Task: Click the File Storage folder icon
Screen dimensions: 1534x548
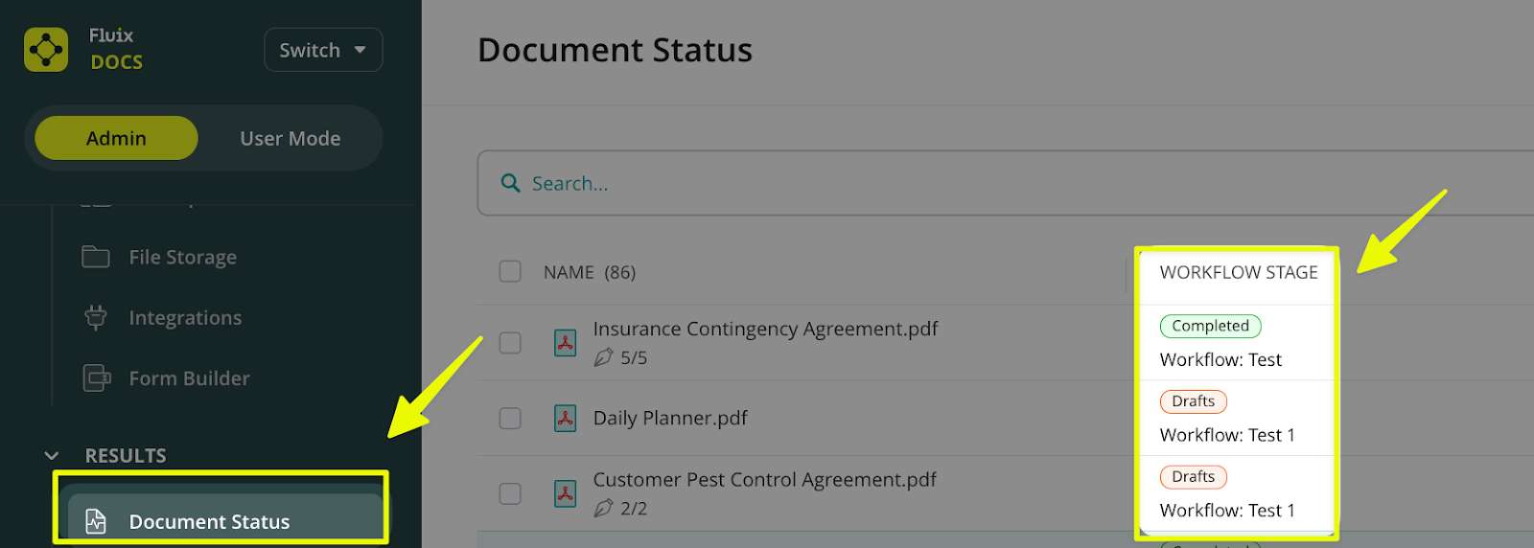Action: [96, 257]
